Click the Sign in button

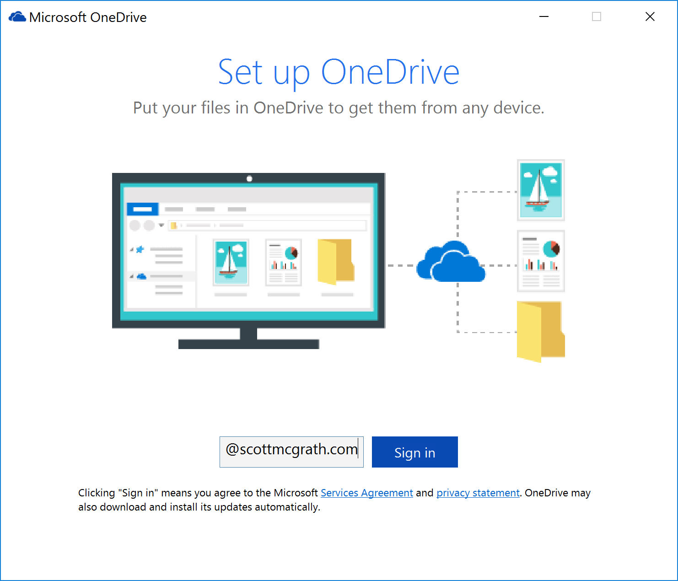click(x=414, y=452)
